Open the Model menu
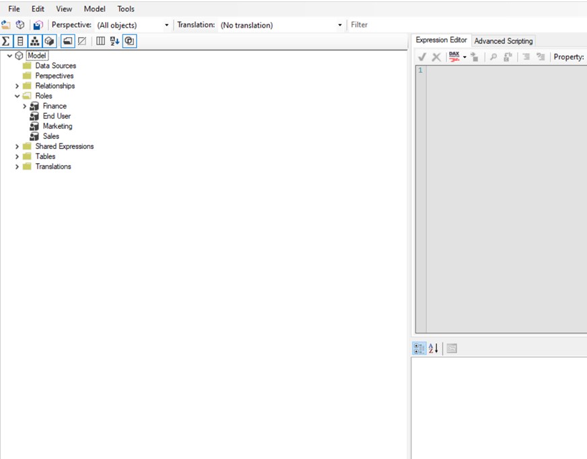The image size is (587, 459). [94, 9]
